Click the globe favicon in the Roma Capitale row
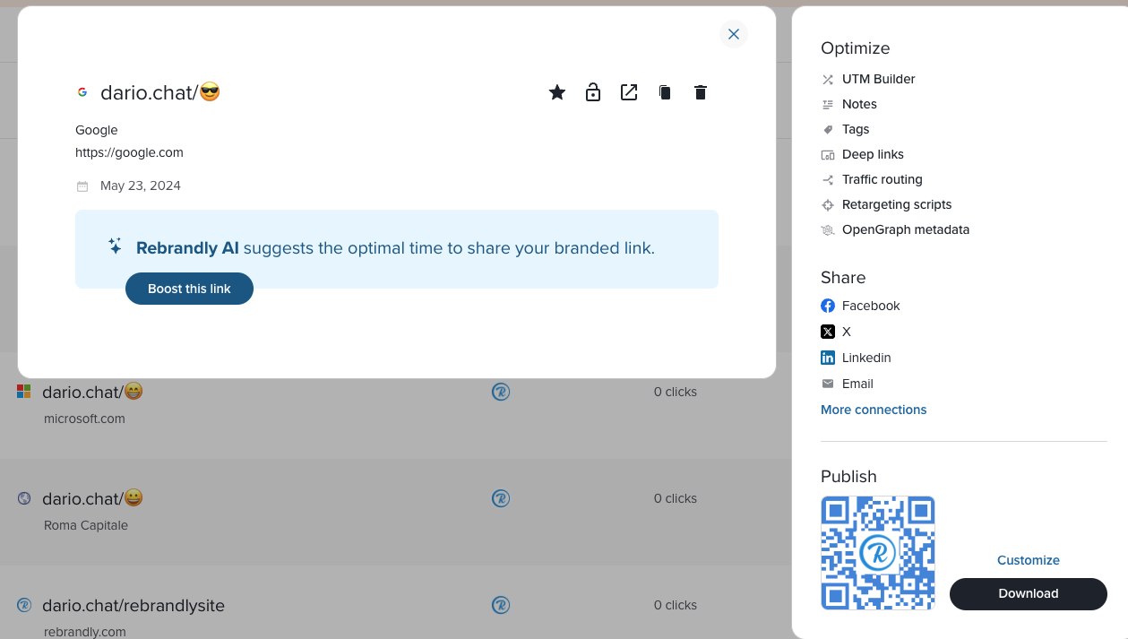This screenshot has height=639, width=1128. click(24, 498)
